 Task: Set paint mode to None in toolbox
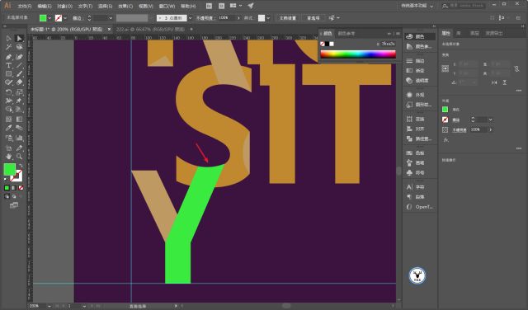click(x=21, y=188)
